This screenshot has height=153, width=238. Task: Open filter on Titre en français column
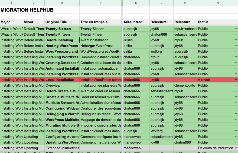[119, 22]
